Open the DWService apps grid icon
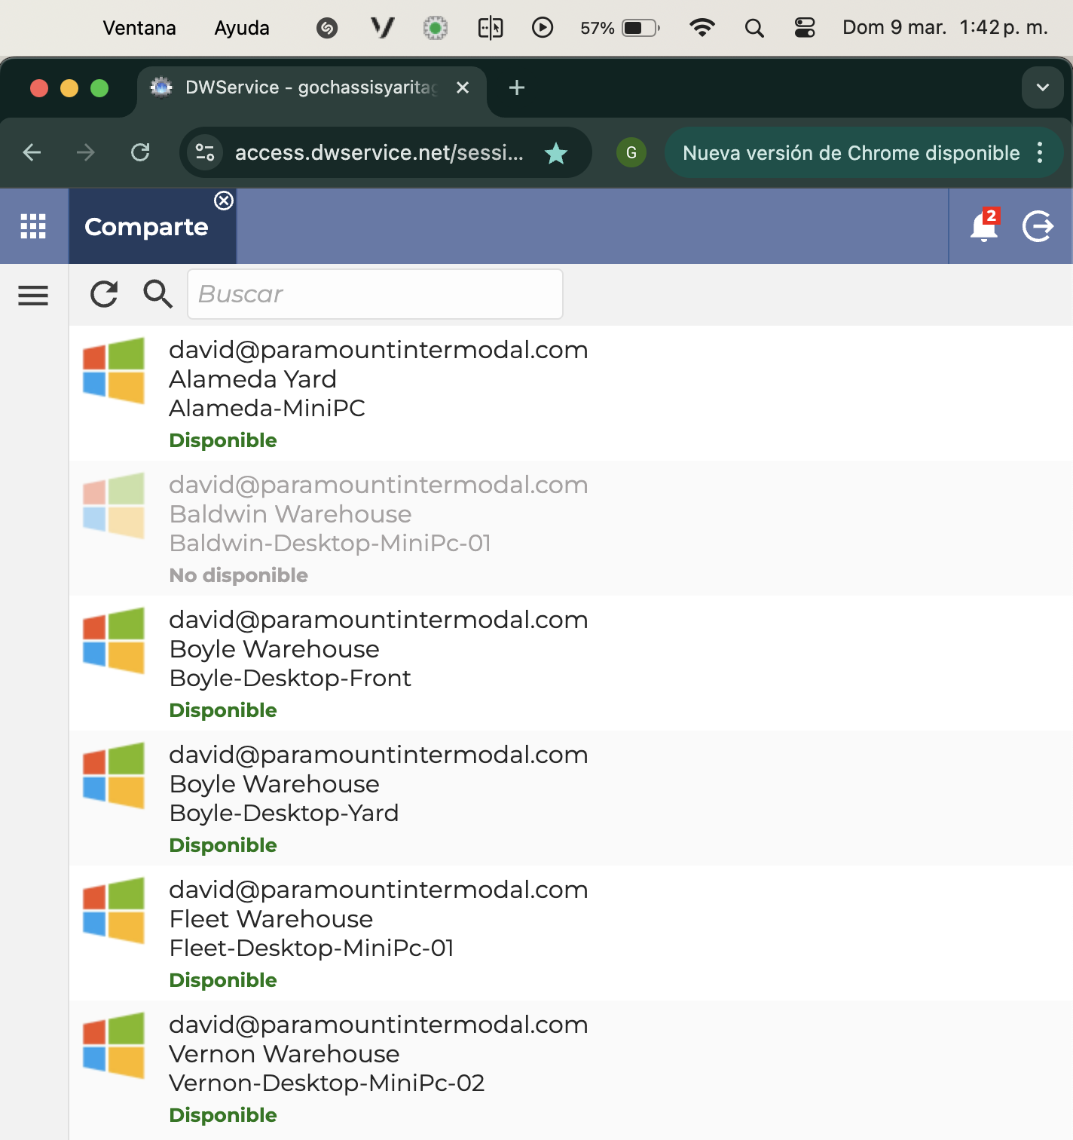The image size is (1073, 1140). pos(33,226)
